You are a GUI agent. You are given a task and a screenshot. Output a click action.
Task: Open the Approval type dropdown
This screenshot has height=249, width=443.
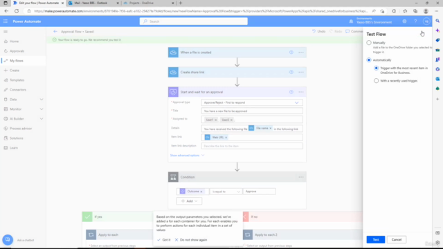(x=252, y=102)
